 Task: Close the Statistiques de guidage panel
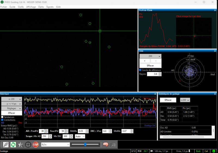click(215, 94)
